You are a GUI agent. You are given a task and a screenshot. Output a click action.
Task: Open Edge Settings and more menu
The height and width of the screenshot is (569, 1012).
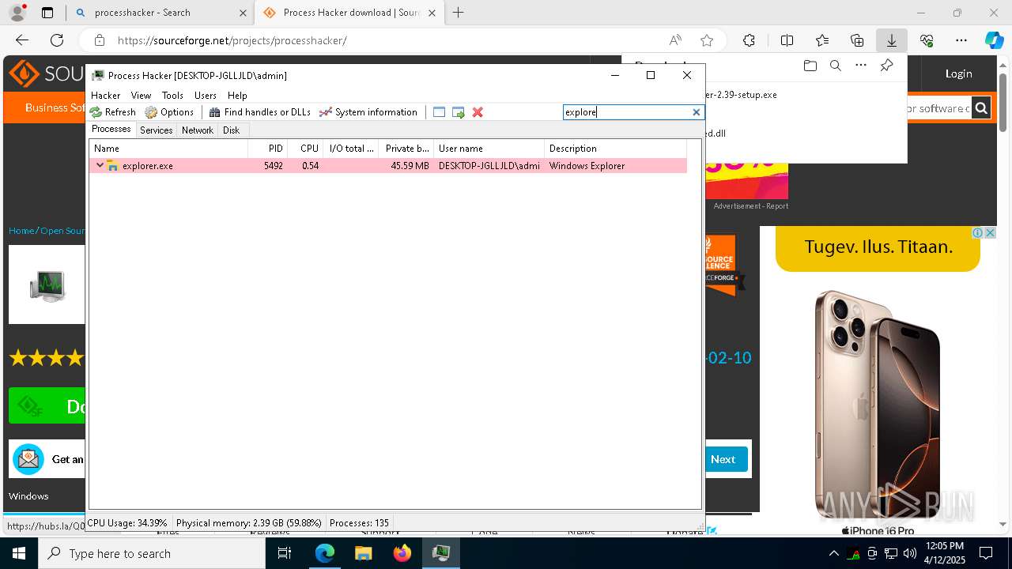pos(961,40)
